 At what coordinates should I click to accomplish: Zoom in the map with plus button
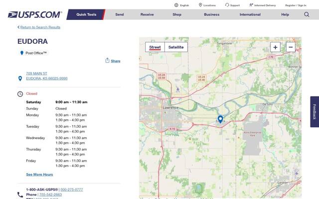tap(275, 47)
